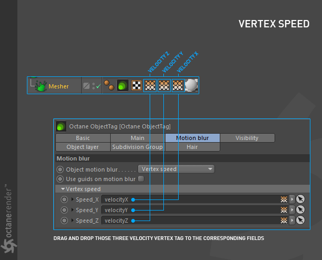Click the Motion blur section header
This screenshot has height=260, width=322.
pyautogui.click(x=182, y=158)
